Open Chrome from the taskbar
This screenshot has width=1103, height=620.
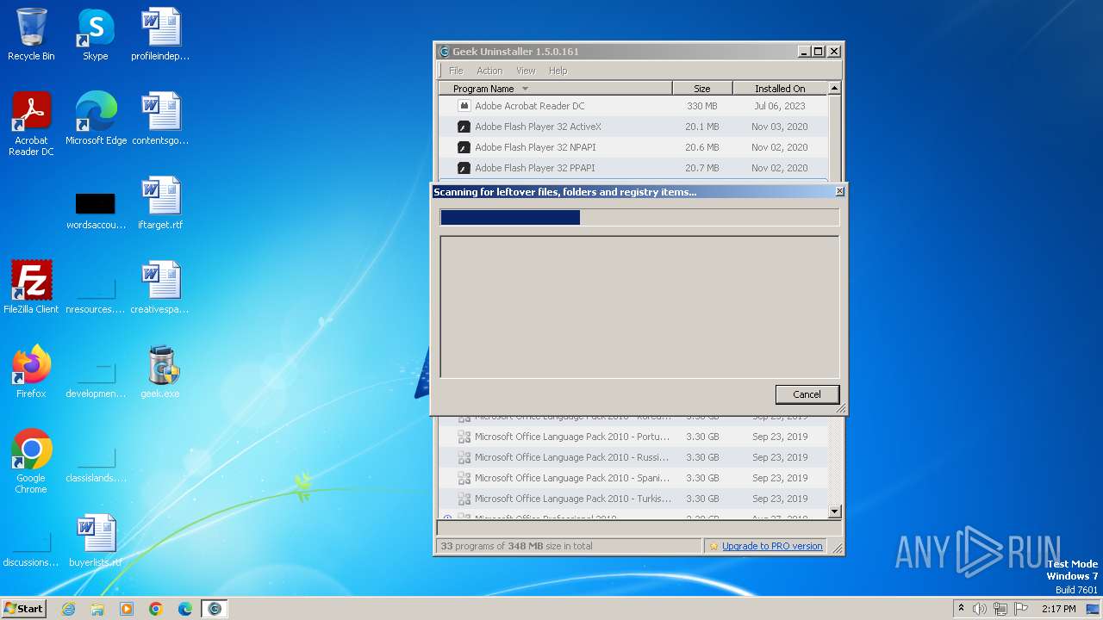tap(156, 609)
